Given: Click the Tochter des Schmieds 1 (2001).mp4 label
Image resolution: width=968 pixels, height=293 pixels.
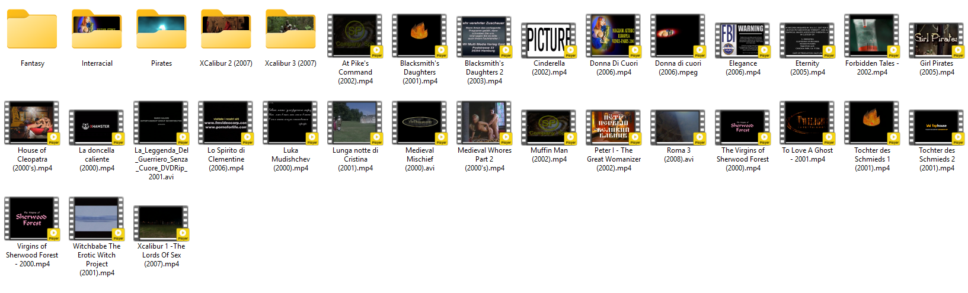Looking at the screenshot, I should pyautogui.click(x=872, y=159).
